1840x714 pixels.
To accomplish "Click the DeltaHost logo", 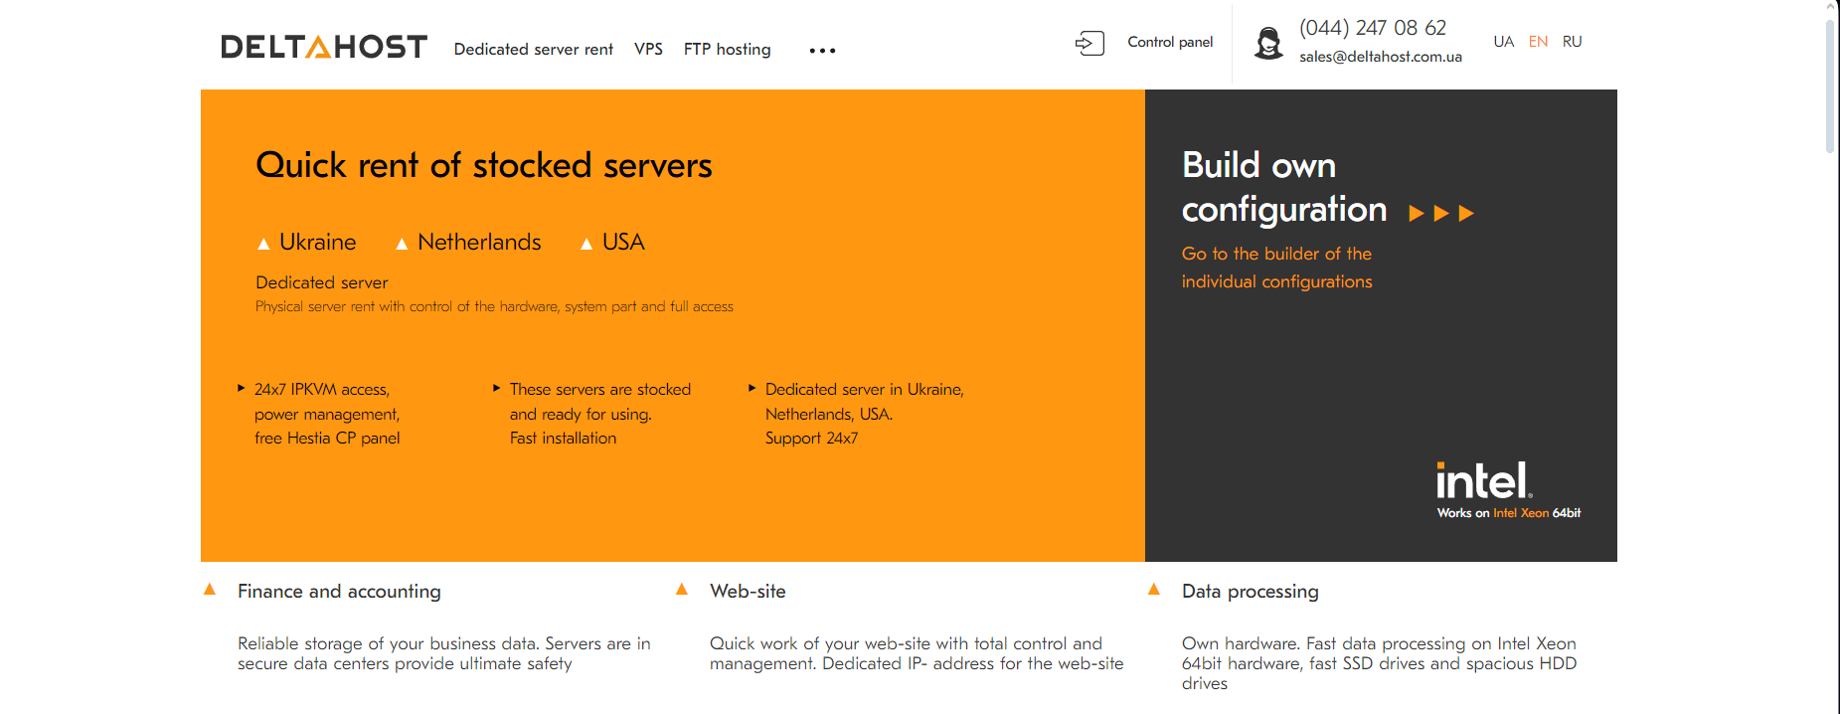I will [x=324, y=47].
